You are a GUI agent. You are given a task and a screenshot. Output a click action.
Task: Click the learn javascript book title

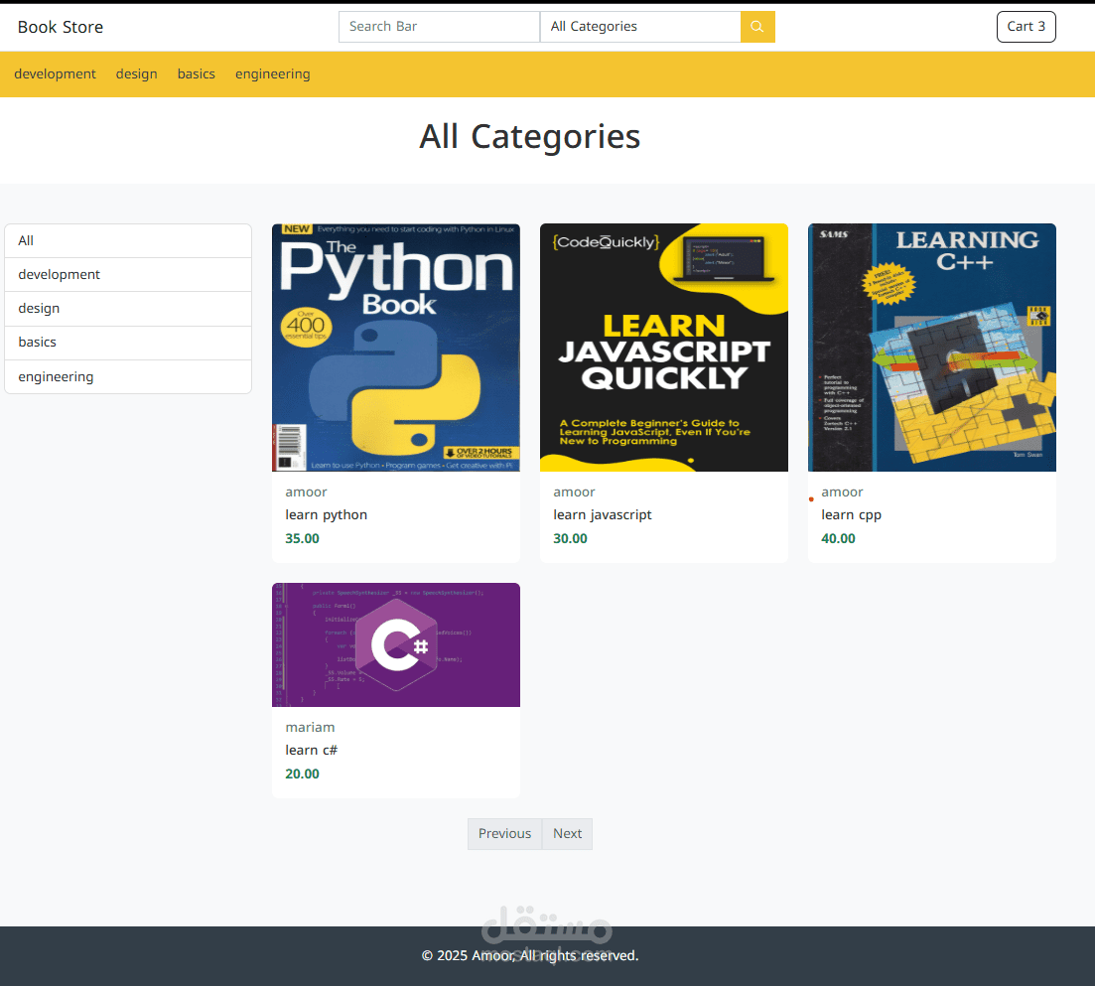(602, 514)
